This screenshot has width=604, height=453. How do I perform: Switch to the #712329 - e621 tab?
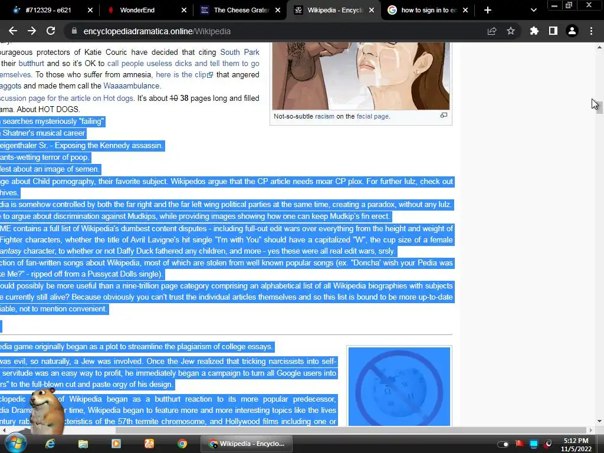[47, 10]
